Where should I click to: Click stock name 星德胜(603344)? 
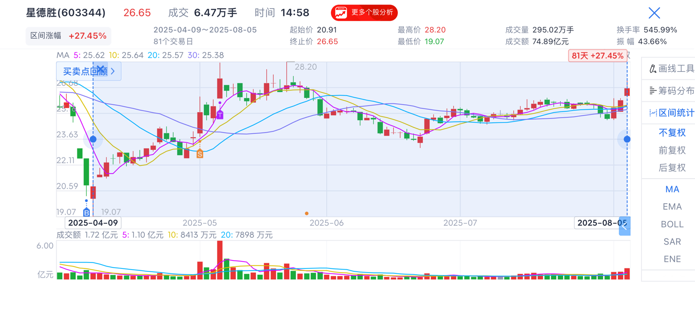click(x=66, y=13)
